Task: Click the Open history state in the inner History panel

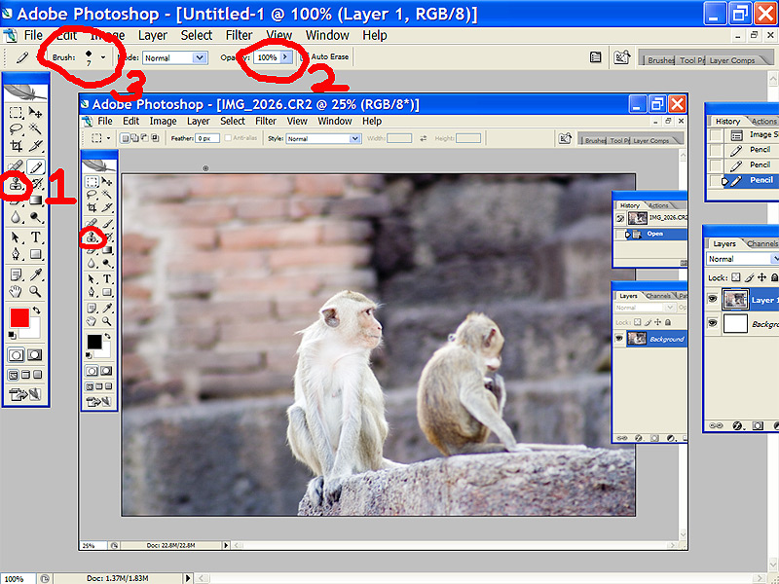Action: pyautogui.click(x=654, y=234)
